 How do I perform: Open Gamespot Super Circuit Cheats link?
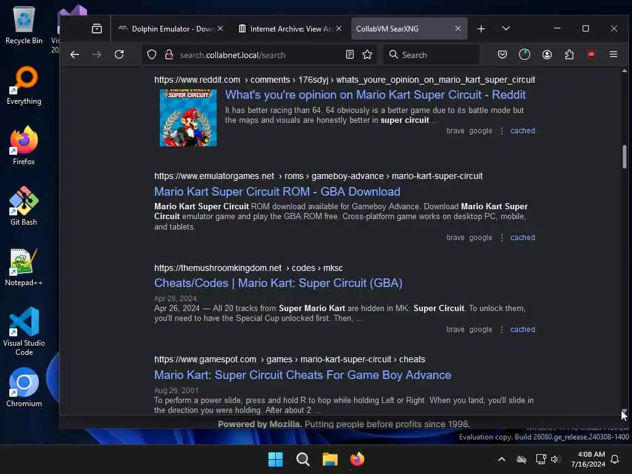[x=302, y=375]
